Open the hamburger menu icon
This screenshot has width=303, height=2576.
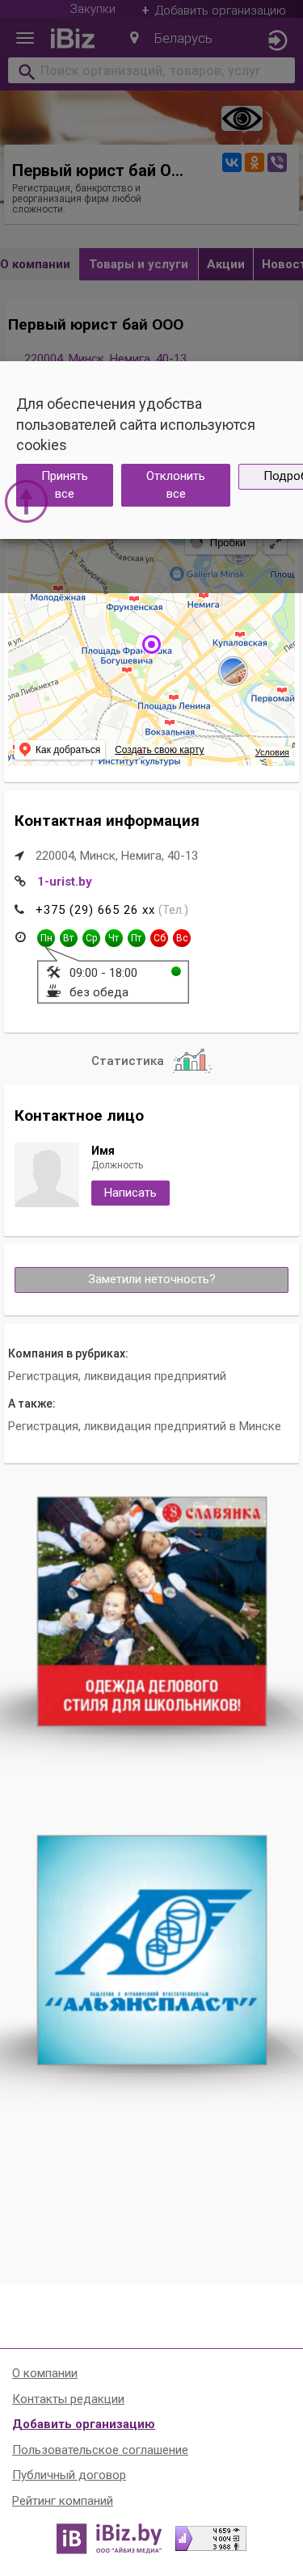[25, 39]
